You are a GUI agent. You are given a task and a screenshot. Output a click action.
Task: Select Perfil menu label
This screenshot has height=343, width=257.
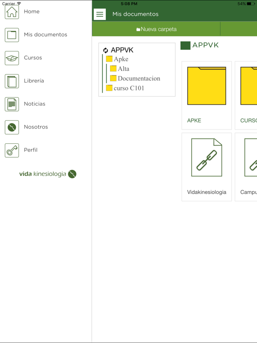(x=31, y=150)
